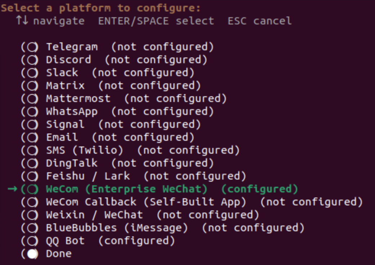Pick the Email radio option
The width and height of the screenshot is (375, 265).
click(x=32, y=138)
